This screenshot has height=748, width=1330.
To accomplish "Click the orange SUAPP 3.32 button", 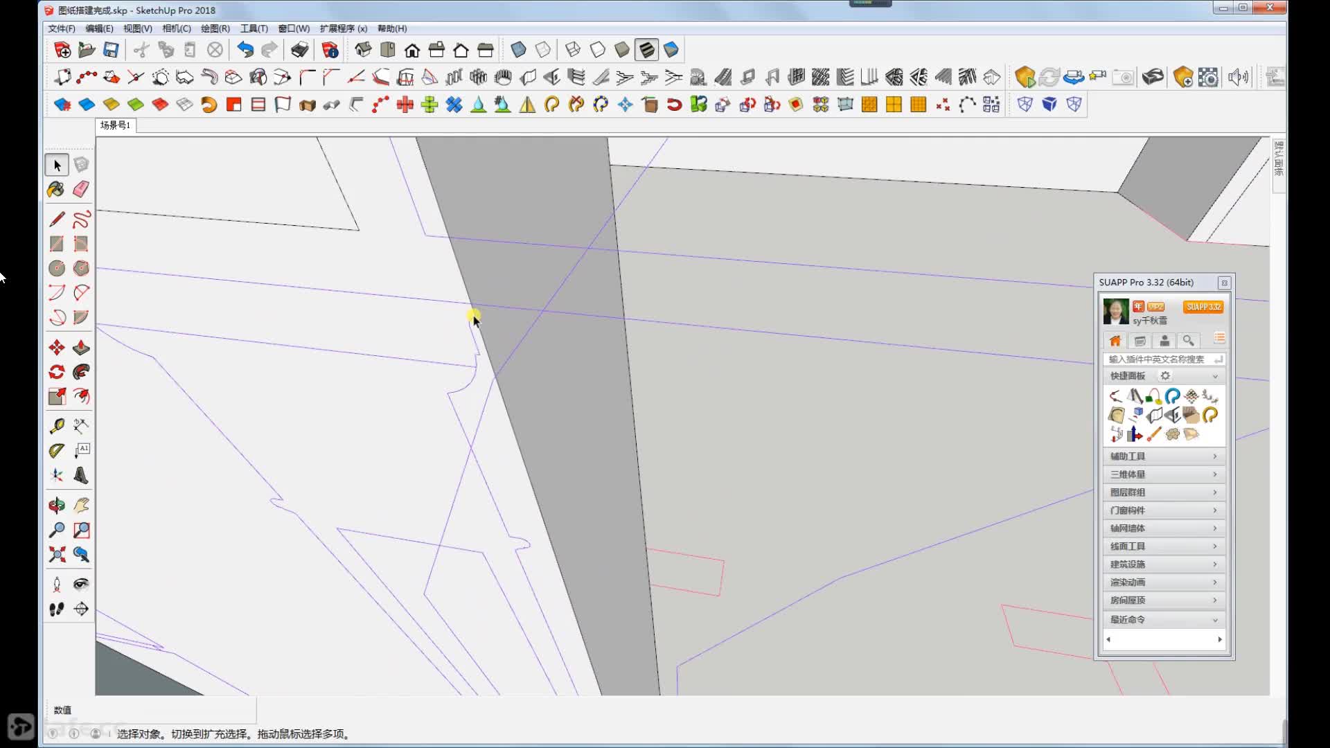I will pyautogui.click(x=1203, y=307).
